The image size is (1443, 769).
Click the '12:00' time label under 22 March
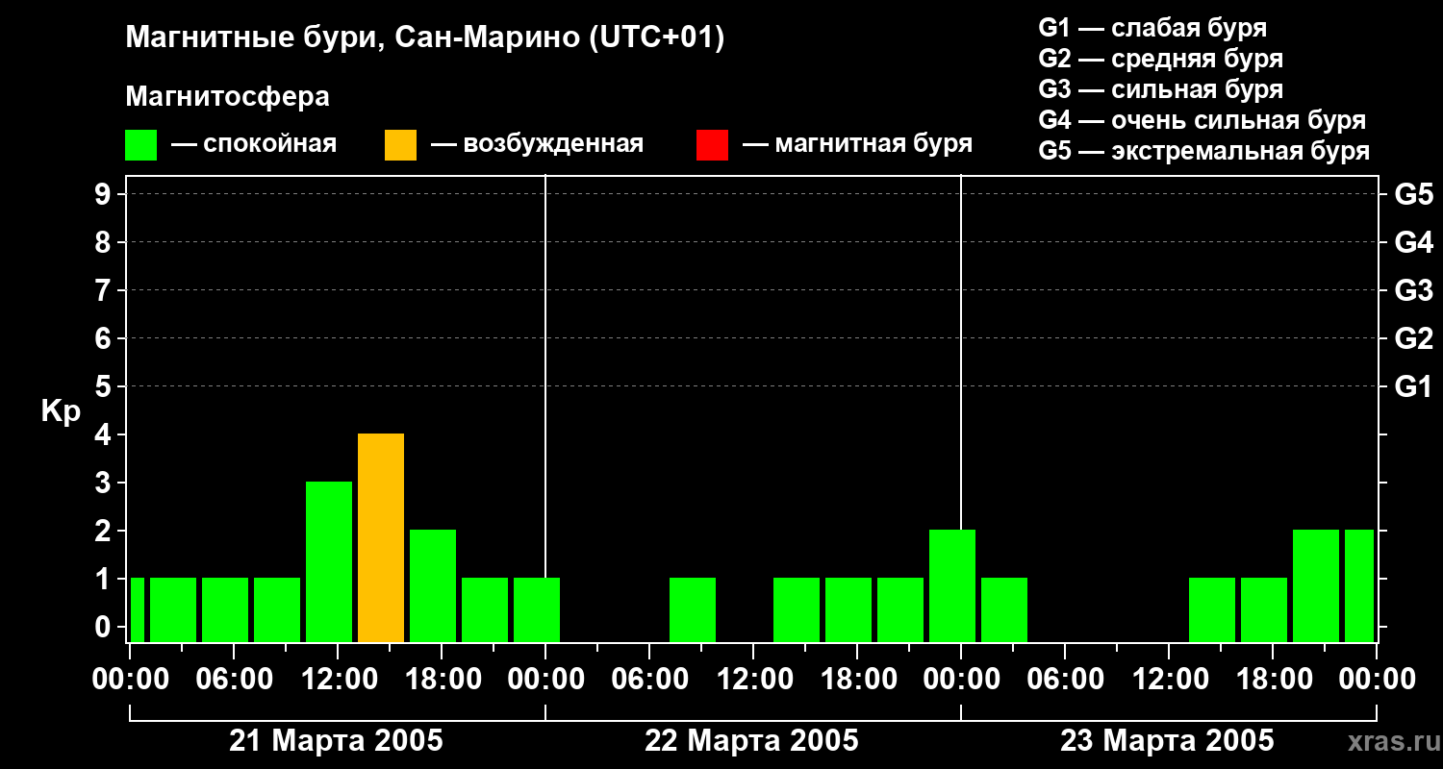pos(753,679)
